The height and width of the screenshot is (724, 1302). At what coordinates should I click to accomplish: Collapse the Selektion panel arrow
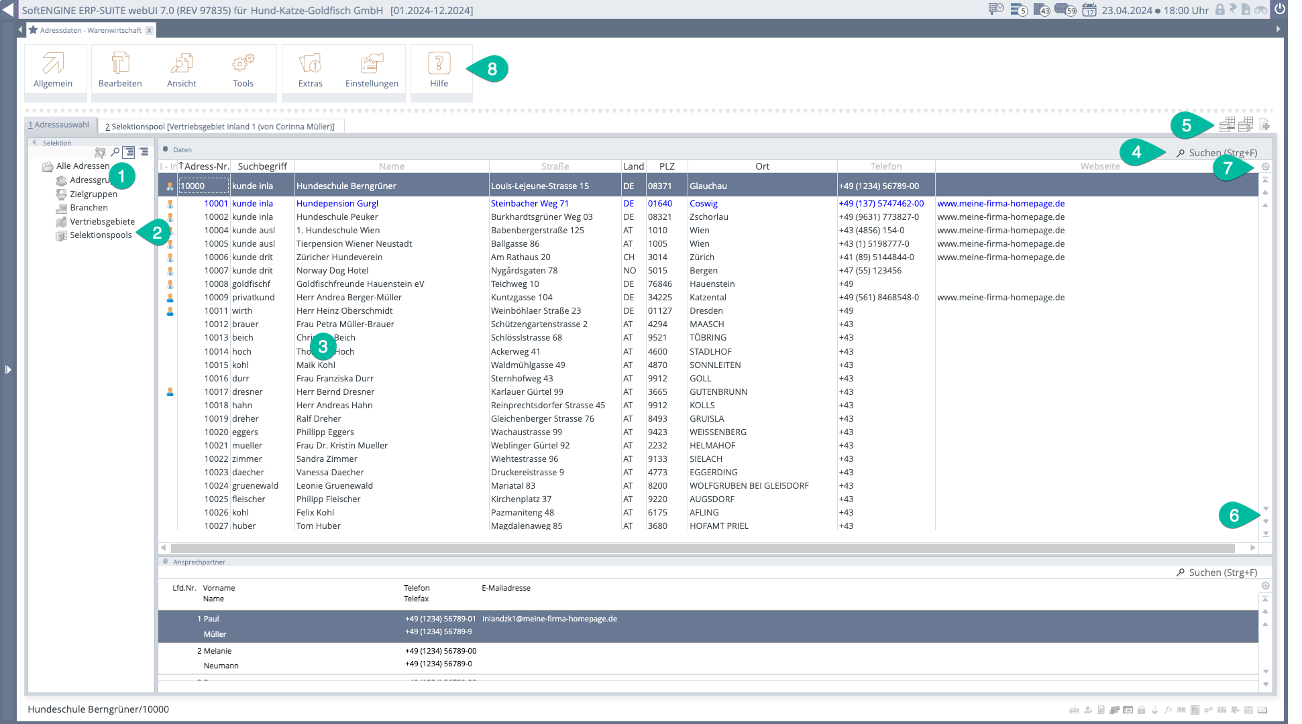[35, 143]
